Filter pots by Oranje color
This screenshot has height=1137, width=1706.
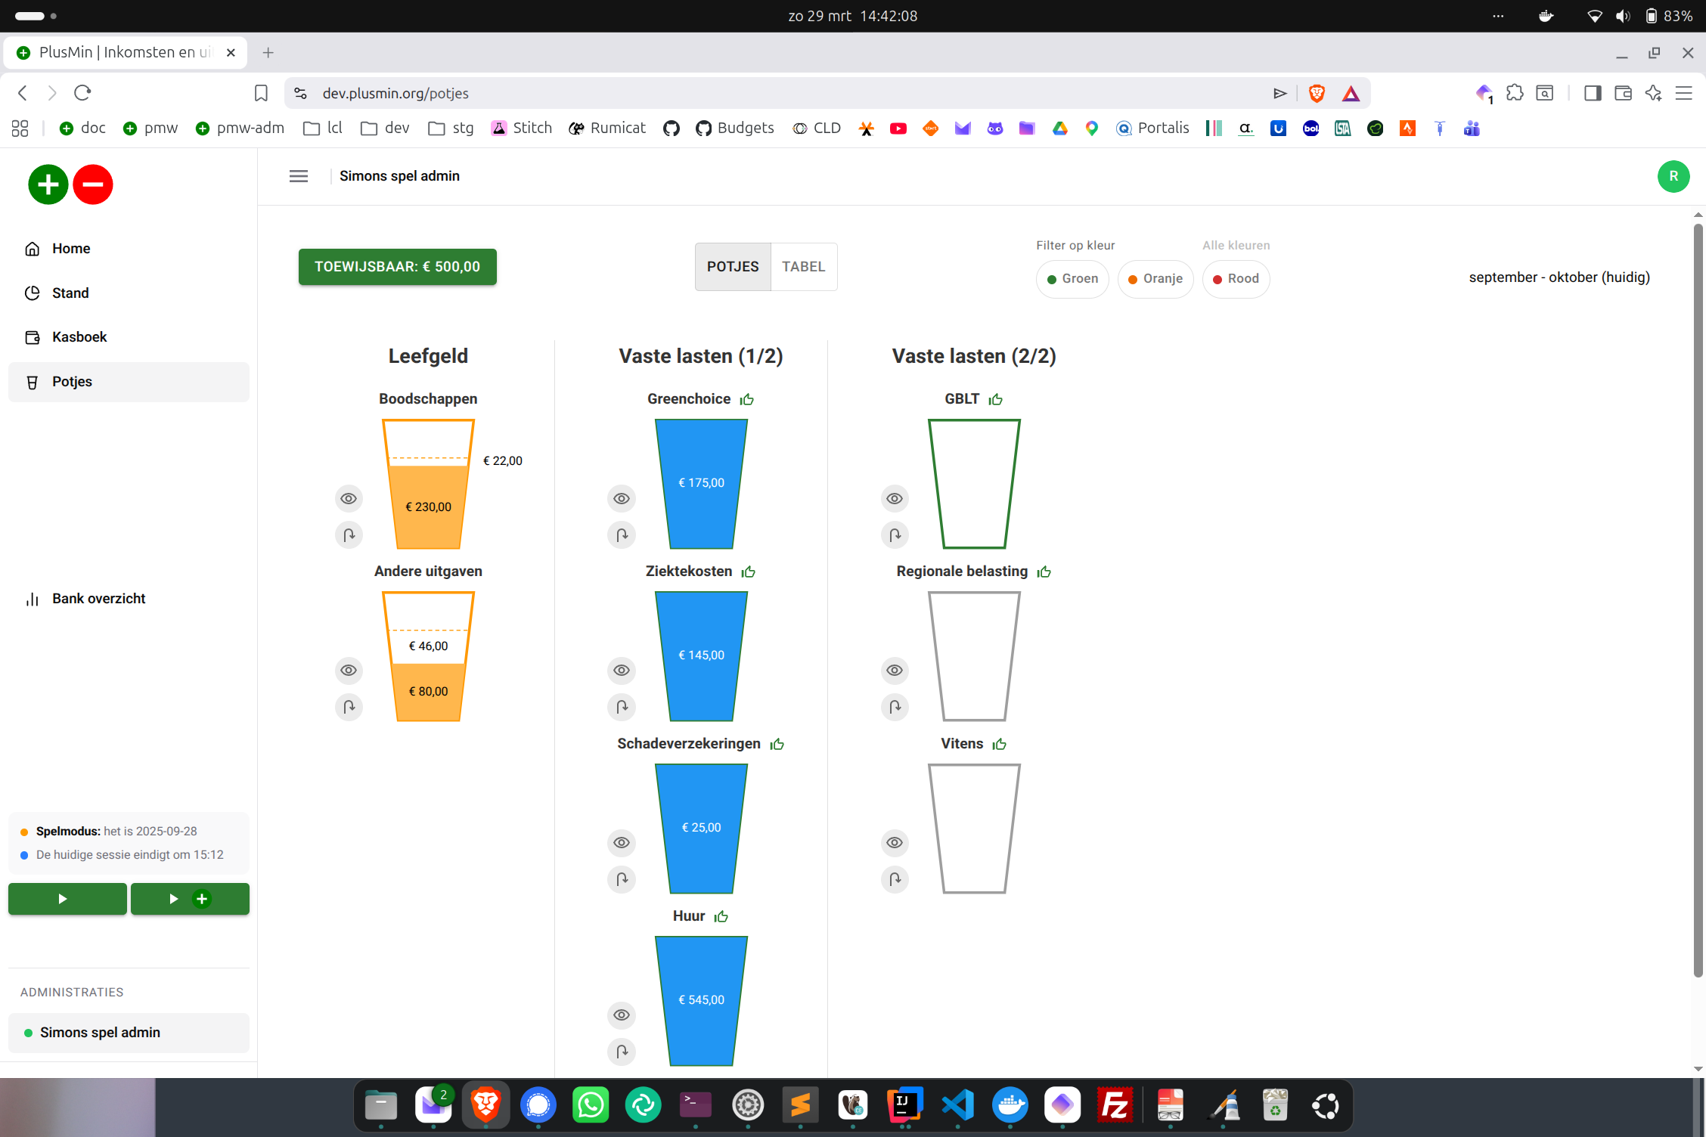tap(1155, 279)
